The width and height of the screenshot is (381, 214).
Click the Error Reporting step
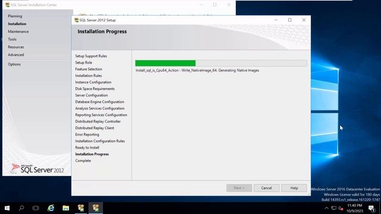tap(87, 135)
